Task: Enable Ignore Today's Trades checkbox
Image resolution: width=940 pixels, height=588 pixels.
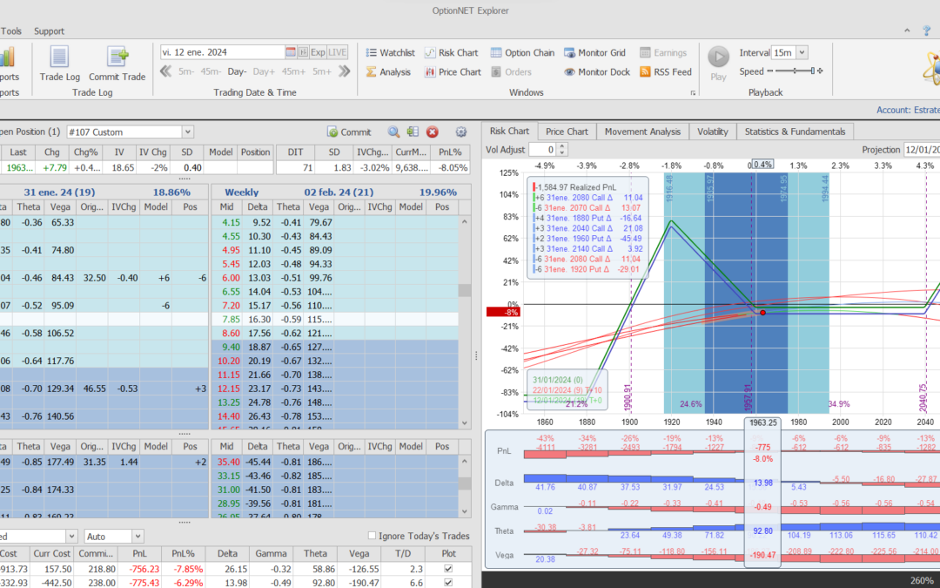Action: click(373, 536)
